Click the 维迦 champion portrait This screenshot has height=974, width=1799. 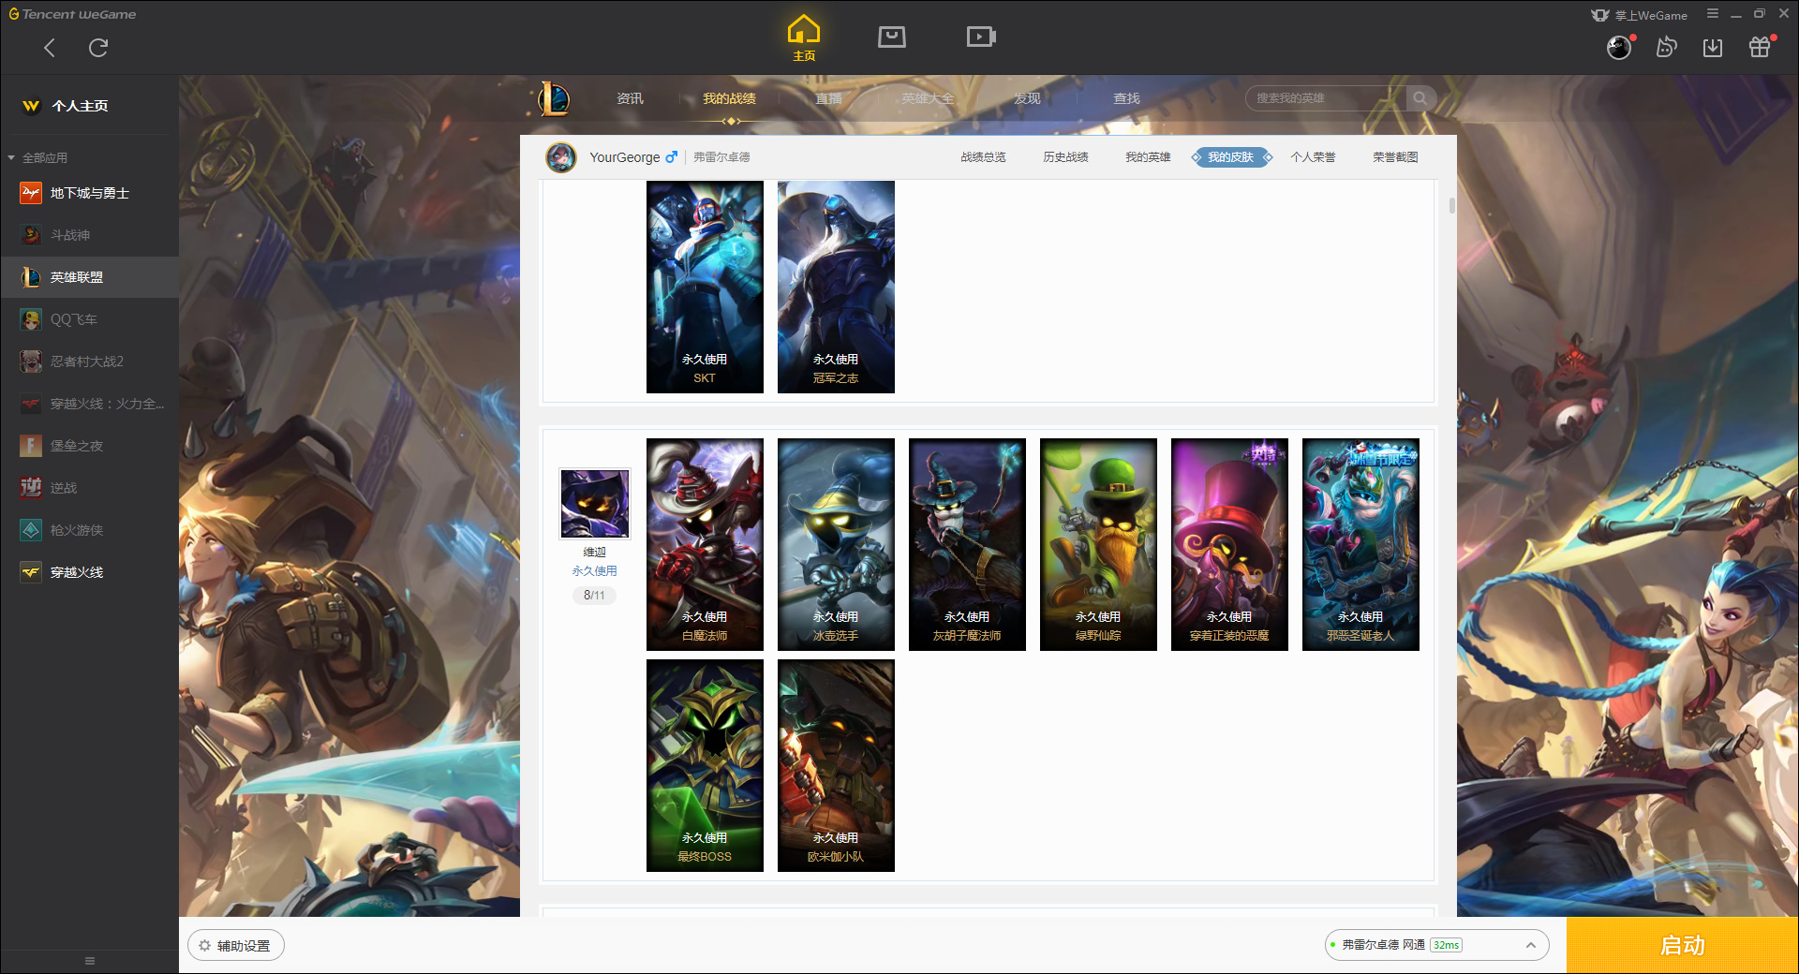pos(595,504)
